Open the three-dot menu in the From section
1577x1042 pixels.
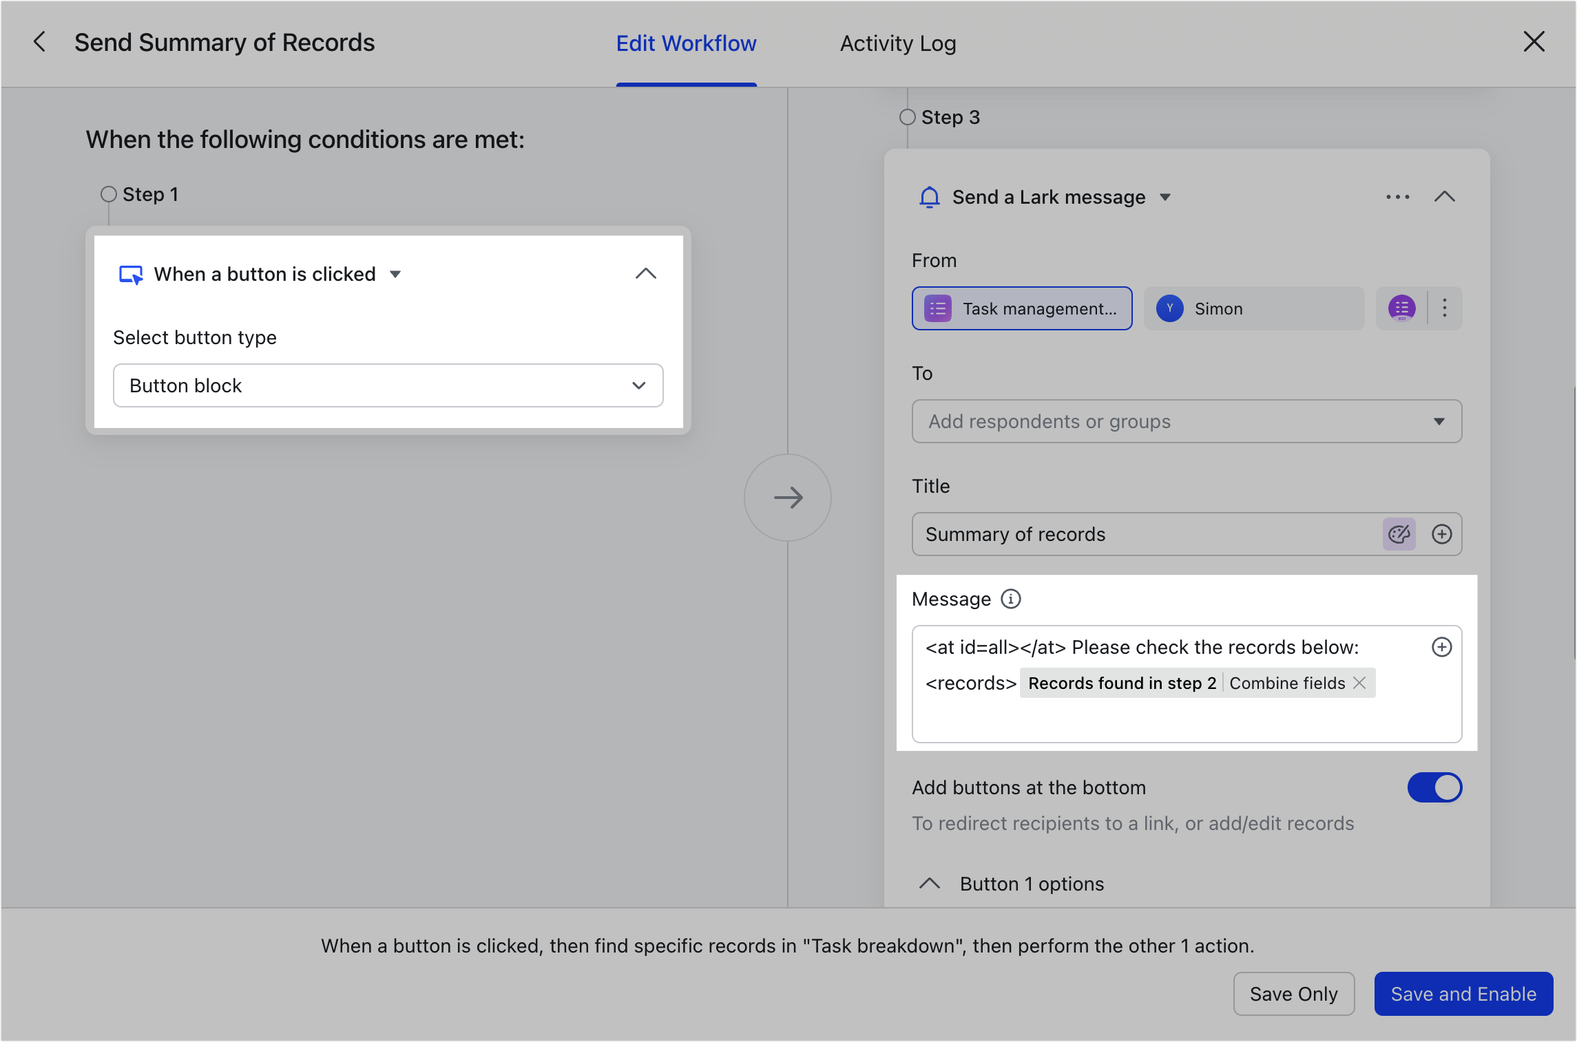click(x=1444, y=308)
